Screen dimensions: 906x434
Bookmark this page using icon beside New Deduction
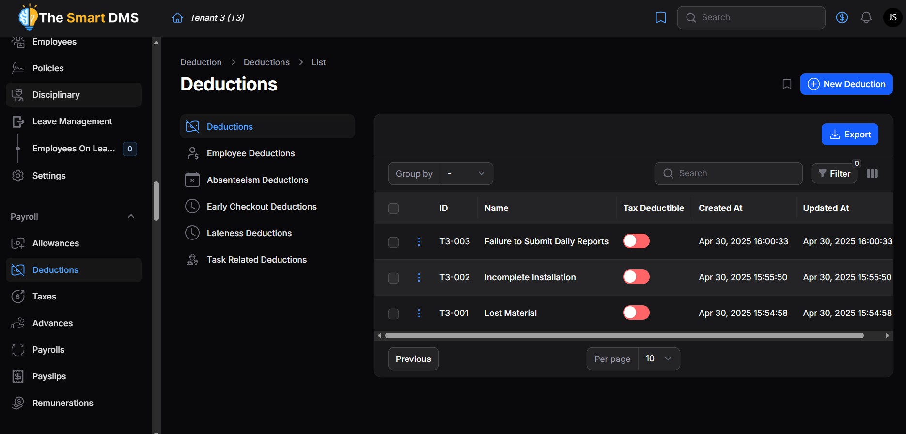click(x=787, y=84)
